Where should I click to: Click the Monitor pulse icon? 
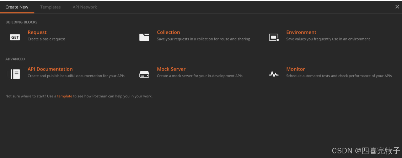tap(274, 74)
